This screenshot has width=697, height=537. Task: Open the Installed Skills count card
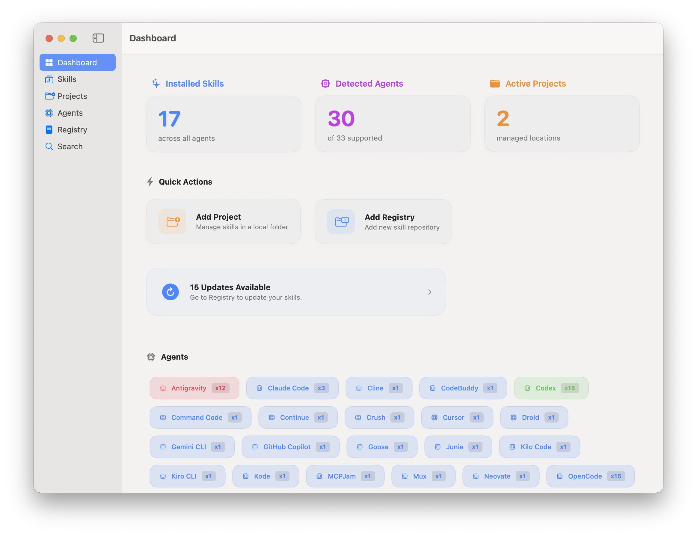224,124
